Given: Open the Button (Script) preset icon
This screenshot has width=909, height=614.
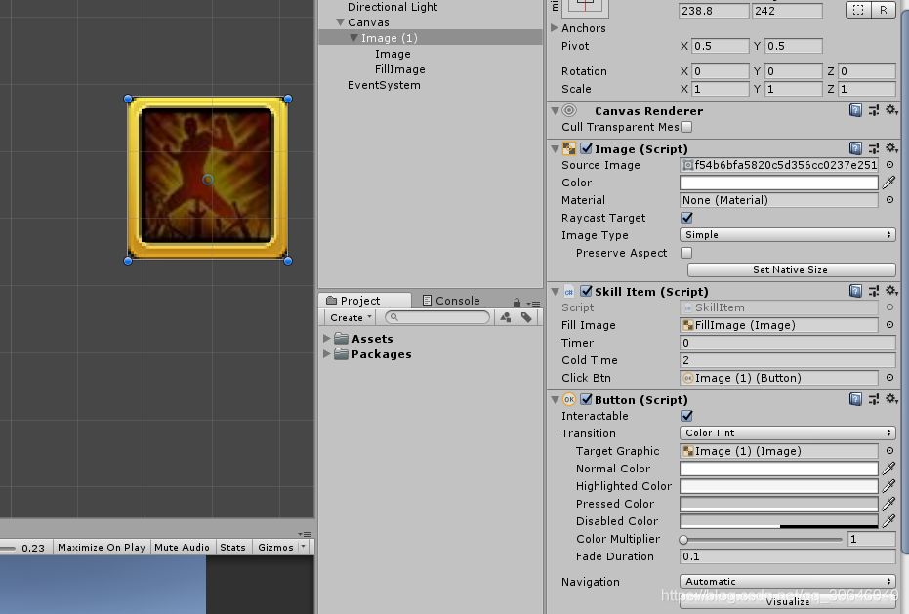Looking at the screenshot, I should click(873, 399).
